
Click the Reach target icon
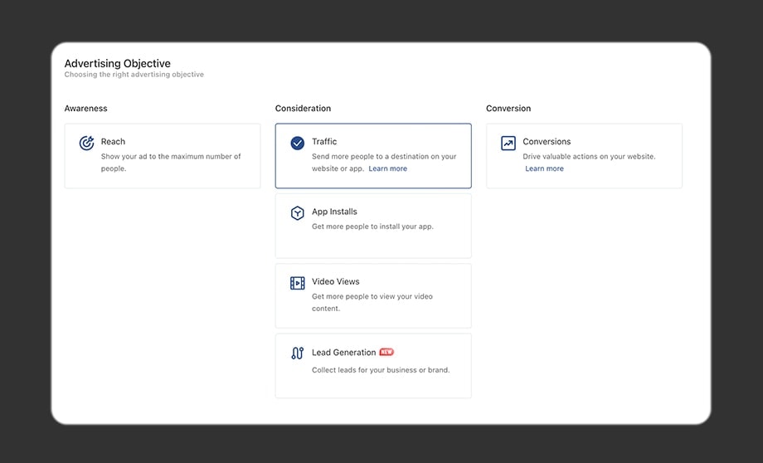(86, 143)
